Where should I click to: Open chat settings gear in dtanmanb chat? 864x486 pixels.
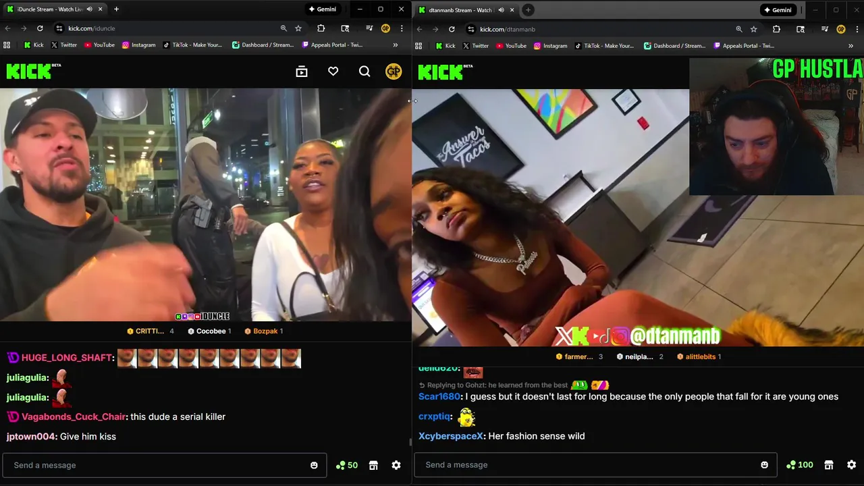[x=852, y=464]
